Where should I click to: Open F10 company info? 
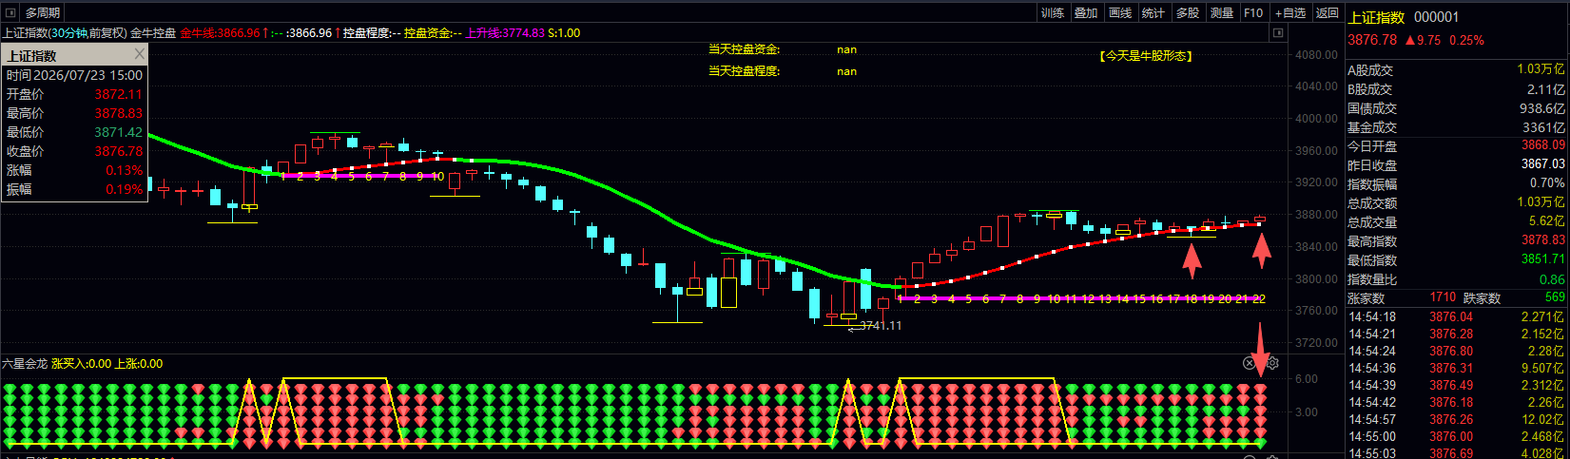[x=1253, y=12]
